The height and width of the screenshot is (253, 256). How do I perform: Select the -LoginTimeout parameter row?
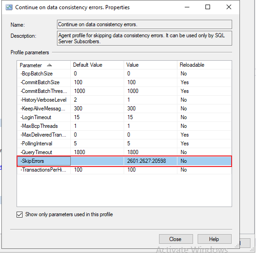click(x=124, y=117)
